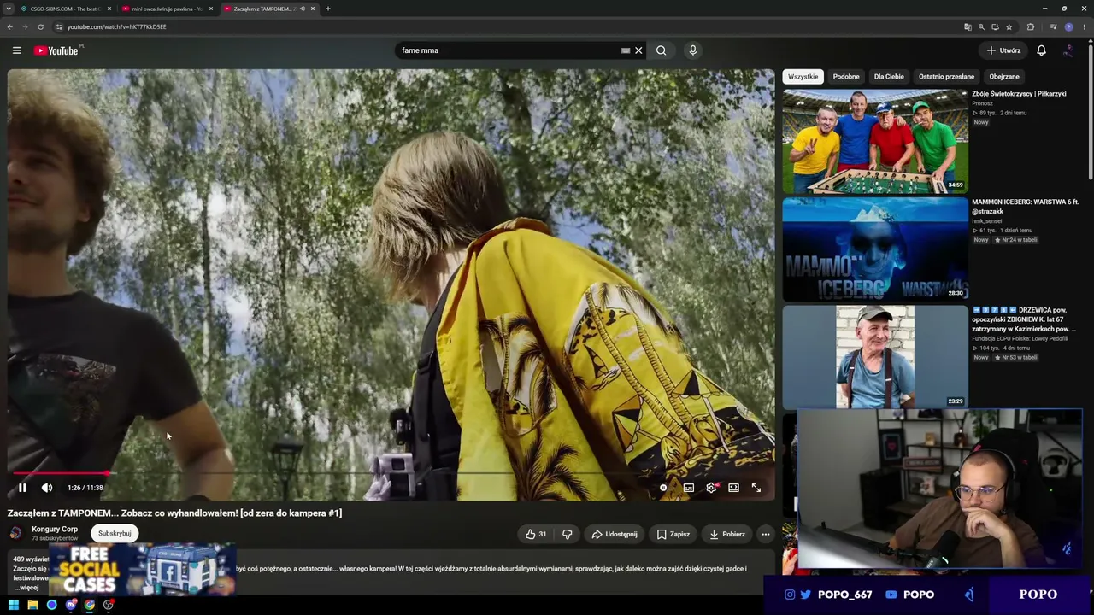Open the Kongury Corp channel avatar
The height and width of the screenshot is (615, 1094).
(x=15, y=533)
